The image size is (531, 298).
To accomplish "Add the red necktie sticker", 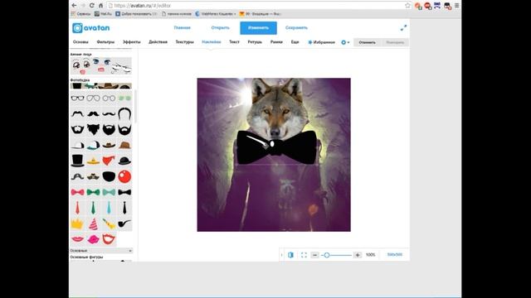I will (x=77, y=208).
